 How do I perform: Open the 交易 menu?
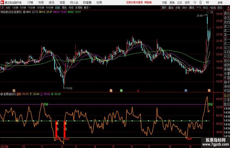point(99,2)
